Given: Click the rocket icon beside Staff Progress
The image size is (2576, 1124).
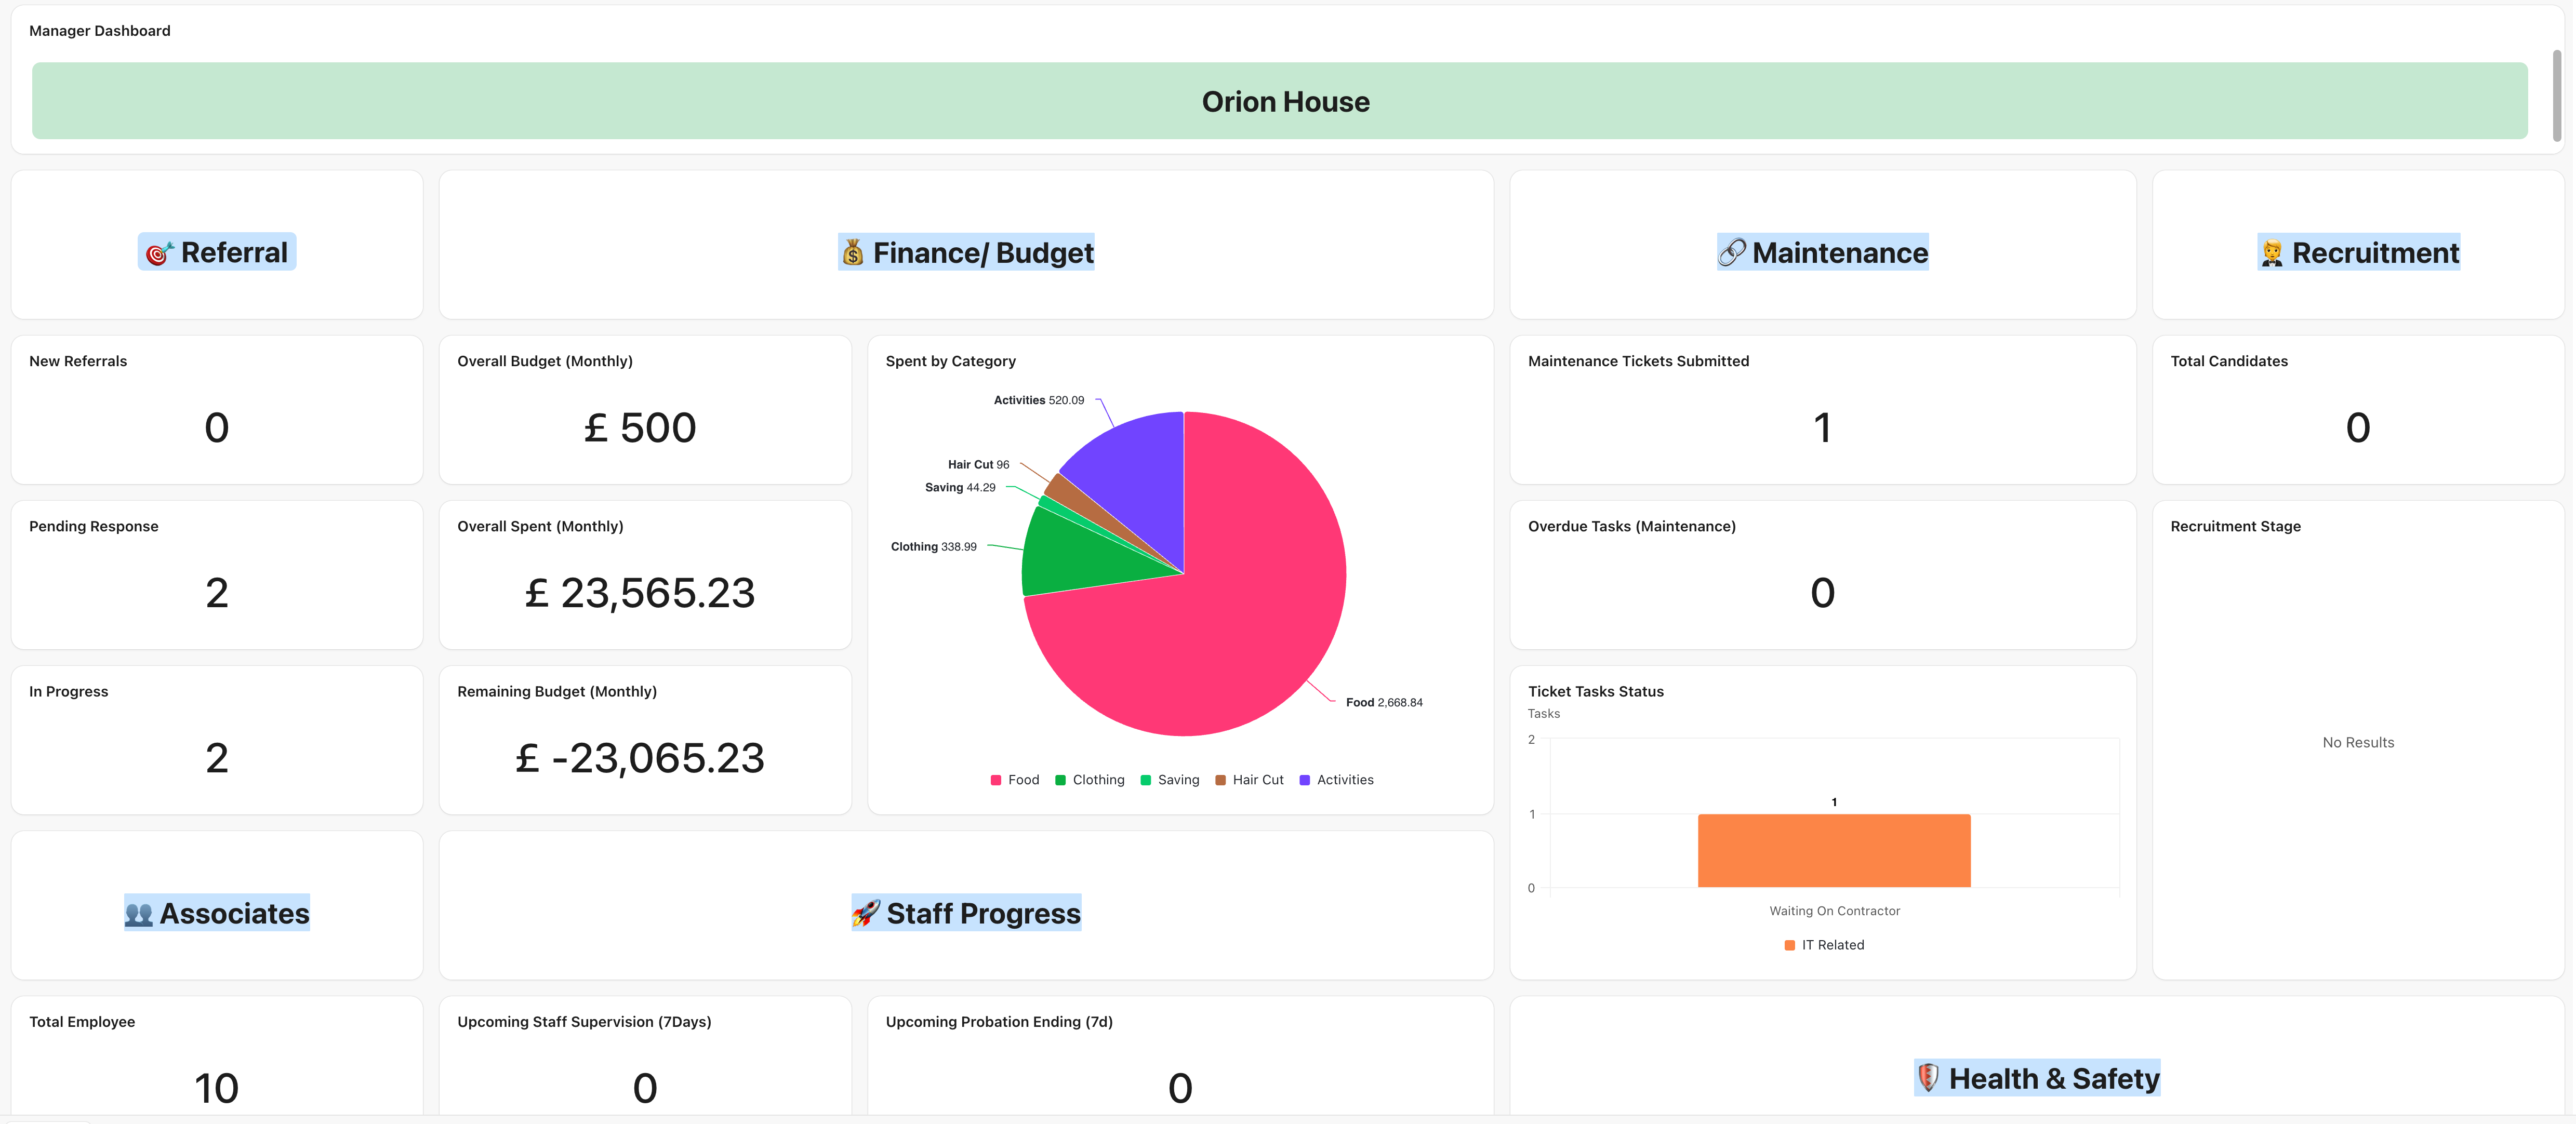Looking at the screenshot, I should (x=866, y=913).
